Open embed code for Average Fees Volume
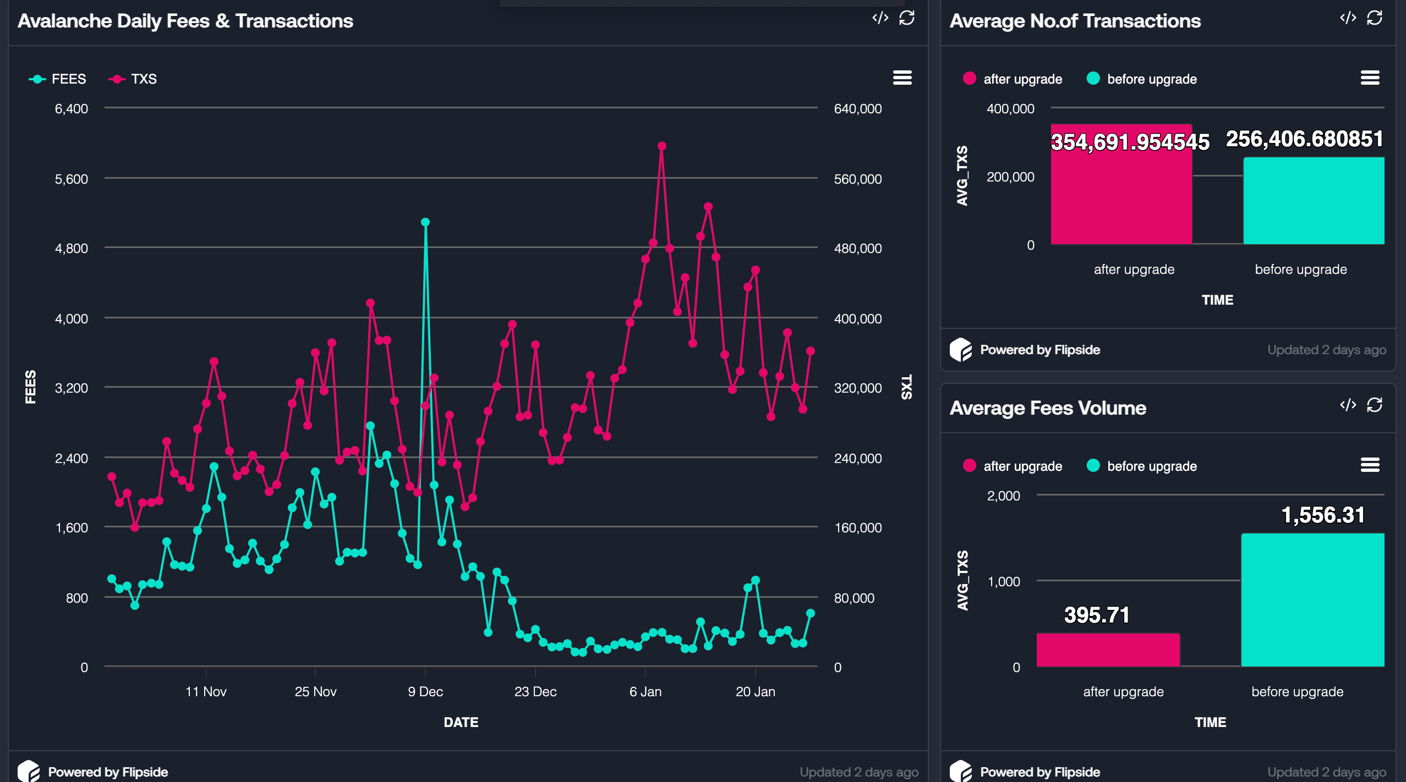Viewport: 1406px width, 782px height. pos(1348,405)
